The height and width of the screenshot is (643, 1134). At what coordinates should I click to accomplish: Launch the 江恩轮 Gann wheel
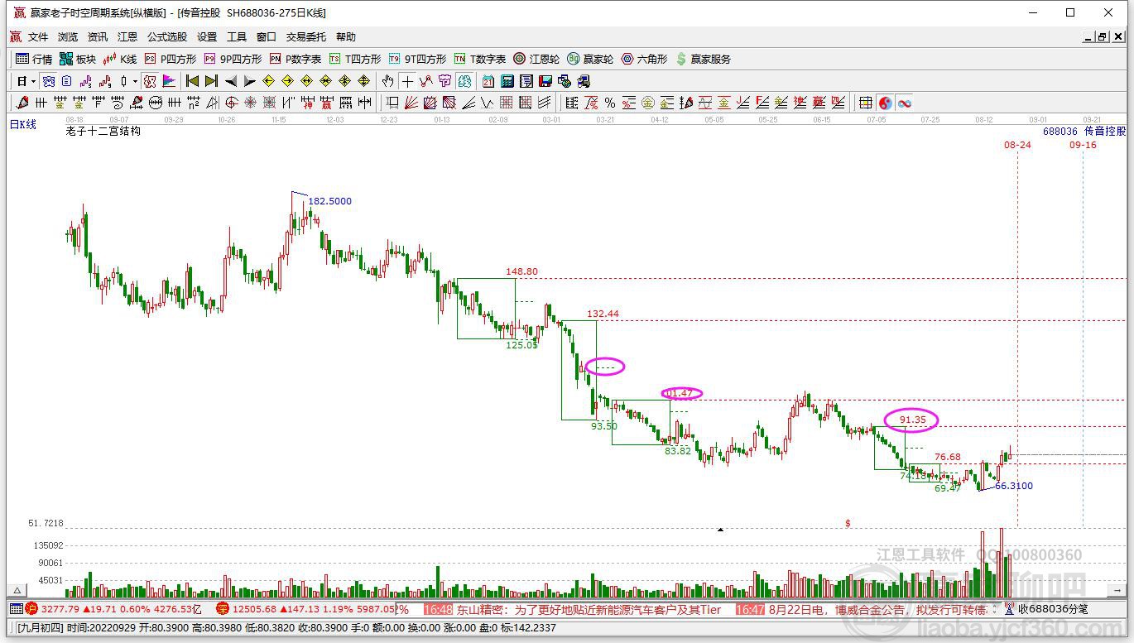pyautogui.click(x=536, y=59)
